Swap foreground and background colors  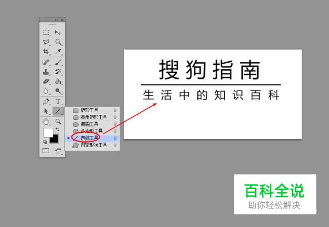[57, 129]
